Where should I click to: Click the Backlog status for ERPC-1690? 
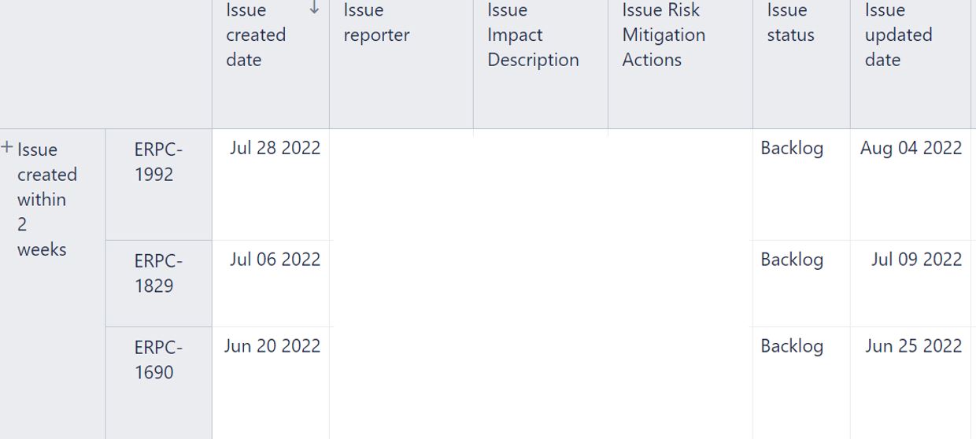click(792, 346)
